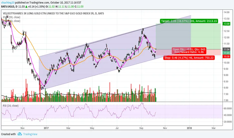The width and height of the screenshot is (234, 138).
Task: Click the Sep date axis label
Action: pyautogui.click(x=141, y=128)
